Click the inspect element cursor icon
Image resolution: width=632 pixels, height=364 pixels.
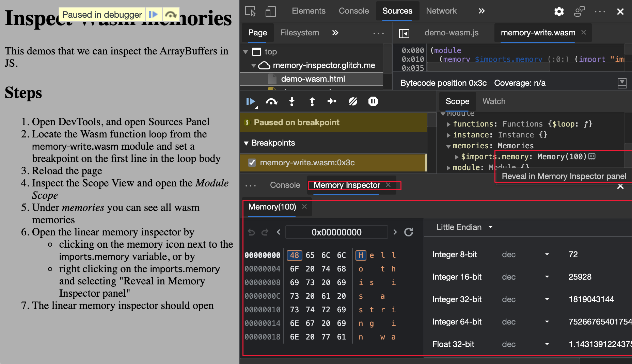[250, 11]
